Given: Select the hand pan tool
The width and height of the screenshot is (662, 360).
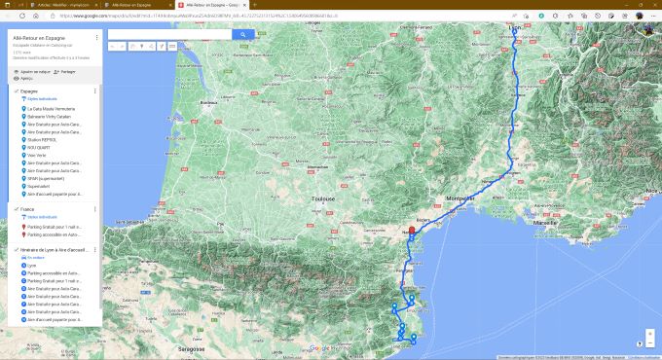Looking at the screenshot, I should point(132,47).
